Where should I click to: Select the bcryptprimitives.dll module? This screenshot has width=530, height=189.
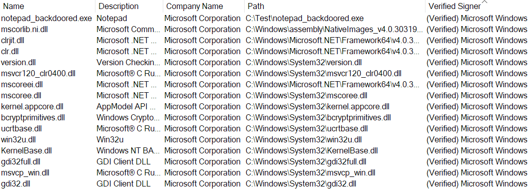click(265, 118)
